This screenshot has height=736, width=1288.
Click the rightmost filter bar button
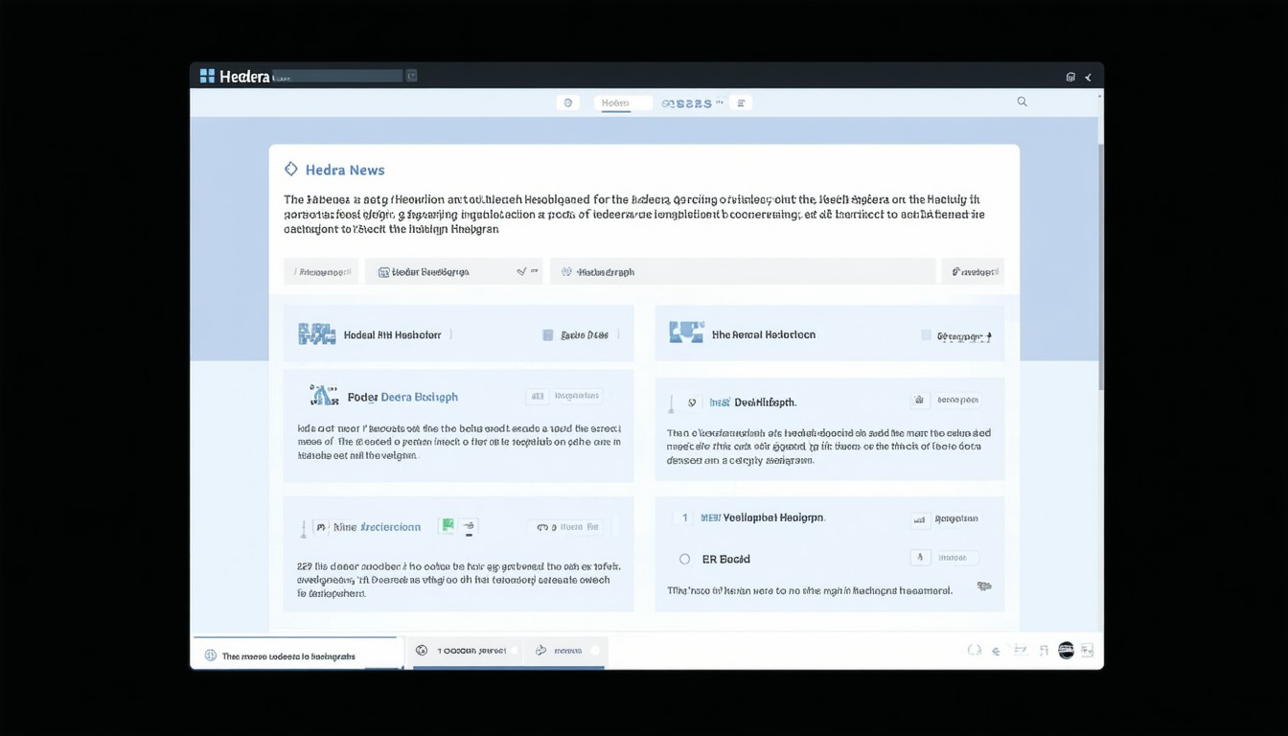(x=972, y=271)
